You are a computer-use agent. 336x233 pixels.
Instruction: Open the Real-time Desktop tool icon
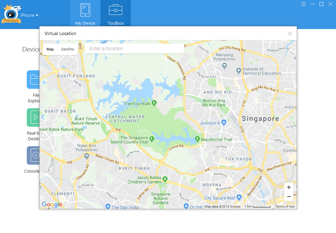[35, 117]
